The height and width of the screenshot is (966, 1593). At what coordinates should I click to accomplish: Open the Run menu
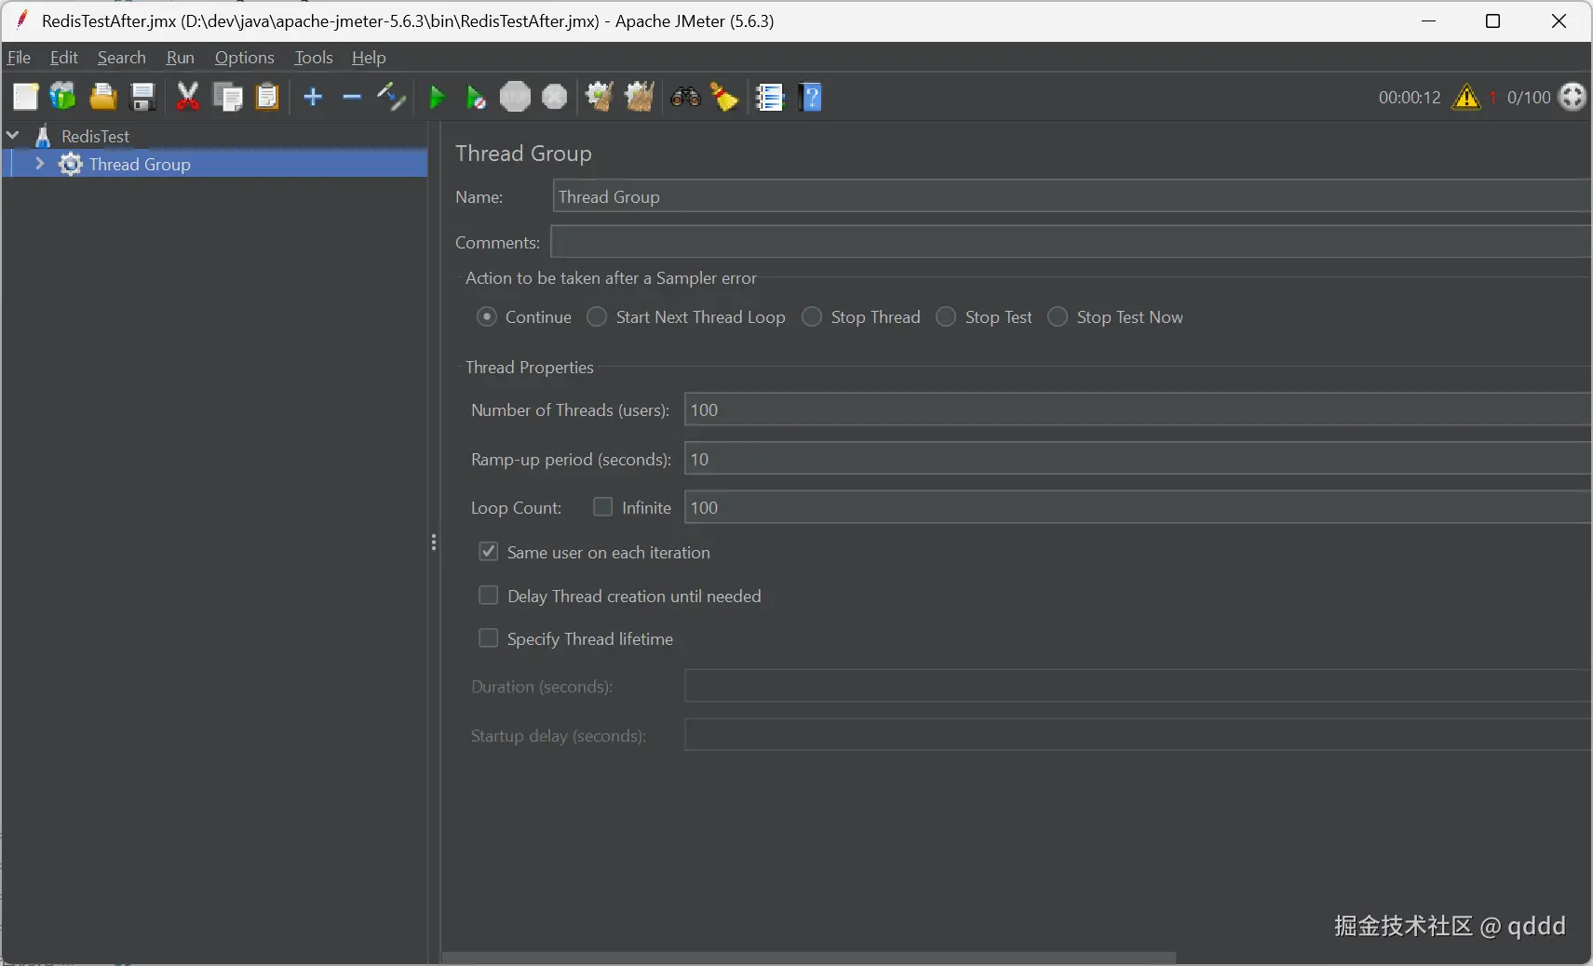[x=181, y=57]
